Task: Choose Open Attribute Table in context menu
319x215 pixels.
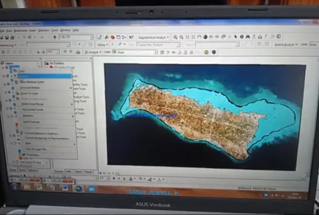Action: [x=32, y=82]
